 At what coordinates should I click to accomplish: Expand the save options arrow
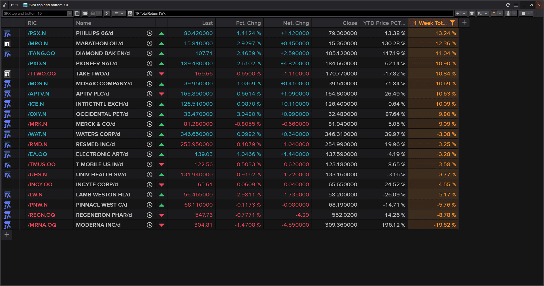[99, 13]
